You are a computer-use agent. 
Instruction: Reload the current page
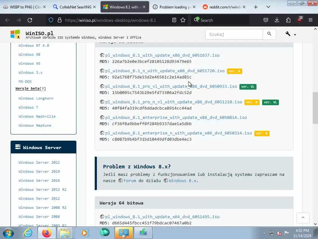[30, 20]
